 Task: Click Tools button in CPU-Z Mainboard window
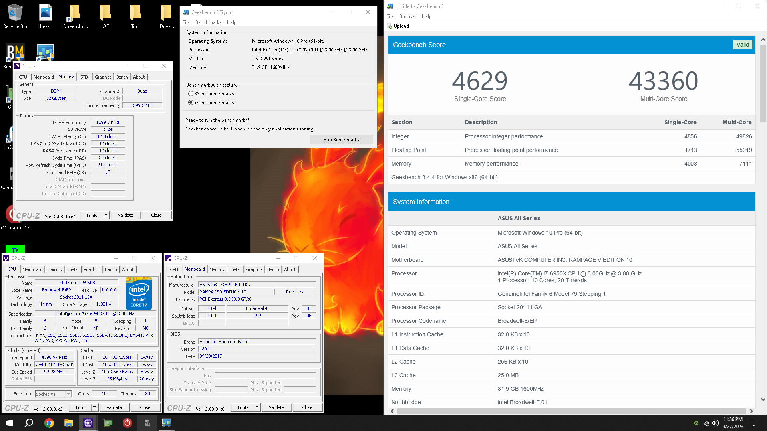point(242,407)
